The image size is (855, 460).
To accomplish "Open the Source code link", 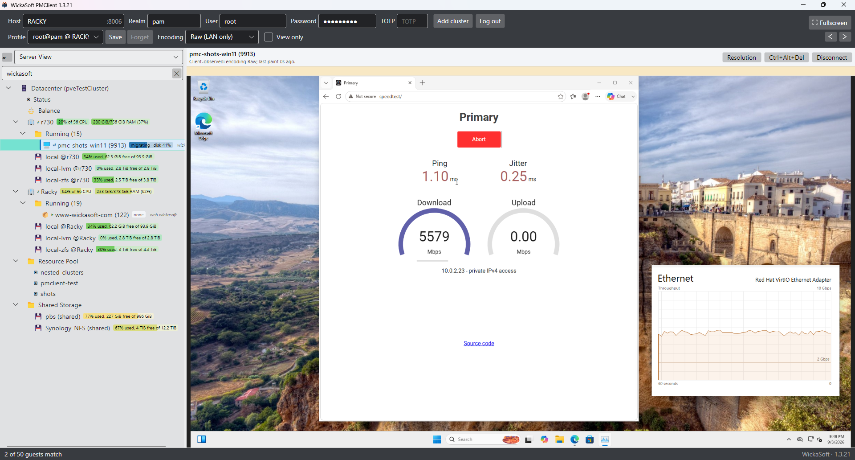I will 479,343.
